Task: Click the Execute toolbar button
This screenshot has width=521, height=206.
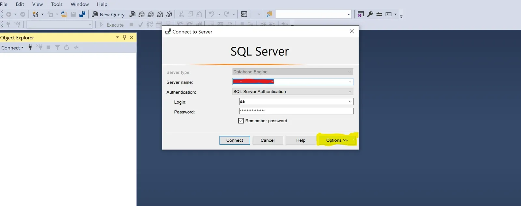Action: point(112,25)
